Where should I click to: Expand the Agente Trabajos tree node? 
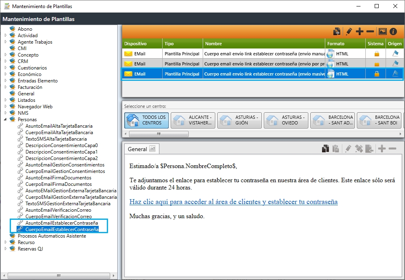click(x=6, y=42)
